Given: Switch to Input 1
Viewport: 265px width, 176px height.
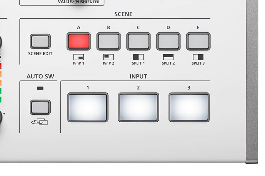Looking at the screenshot, I should pyautogui.click(x=88, y=107).
